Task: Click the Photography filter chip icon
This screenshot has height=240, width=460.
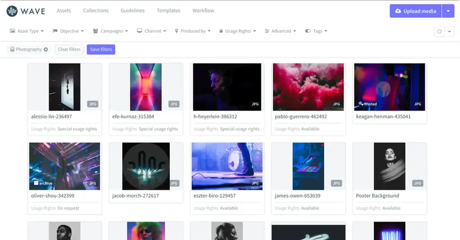Action: pos(12,49)
